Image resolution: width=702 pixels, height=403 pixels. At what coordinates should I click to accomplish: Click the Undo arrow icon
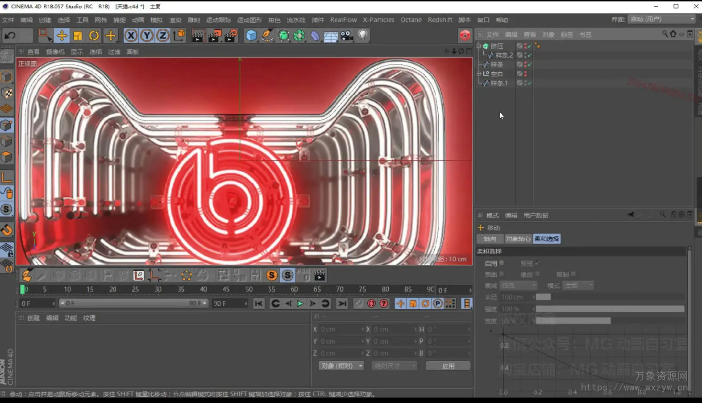[10, 36]
